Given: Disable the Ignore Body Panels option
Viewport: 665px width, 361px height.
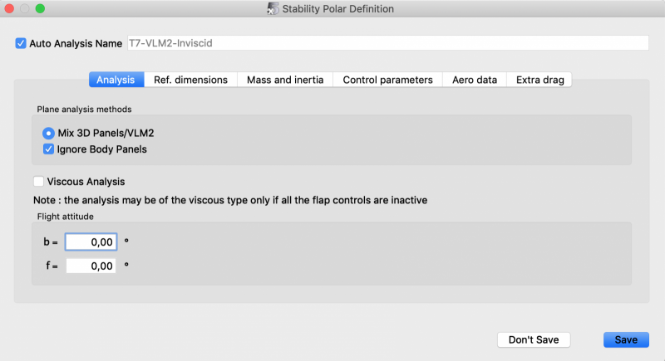Looking at the screenshot, I should [x=49, y=149].
